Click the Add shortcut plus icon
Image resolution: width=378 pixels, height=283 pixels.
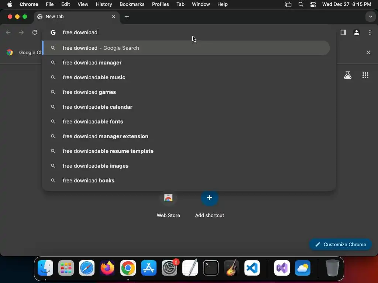click(210, 198)
